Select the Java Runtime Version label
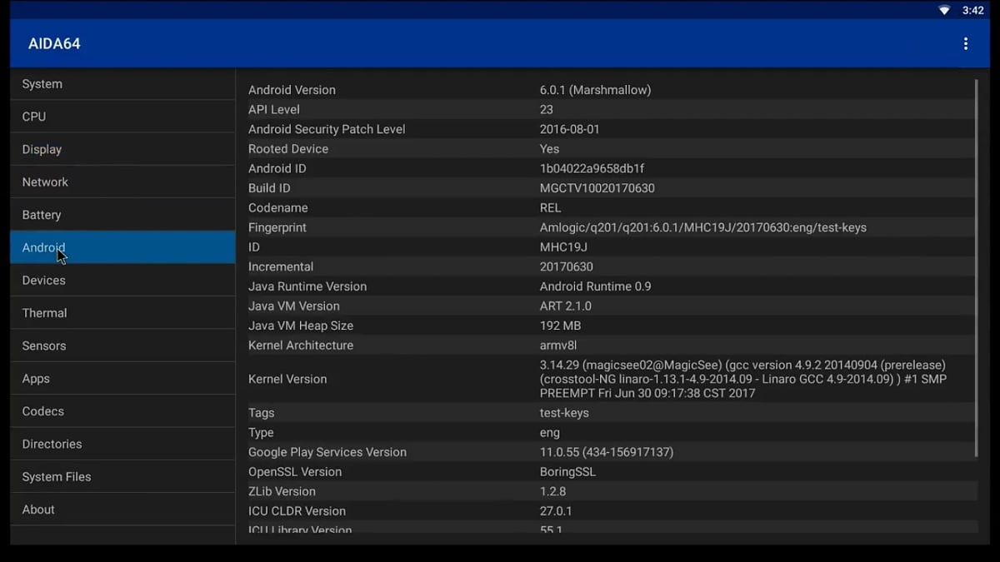 307,286
